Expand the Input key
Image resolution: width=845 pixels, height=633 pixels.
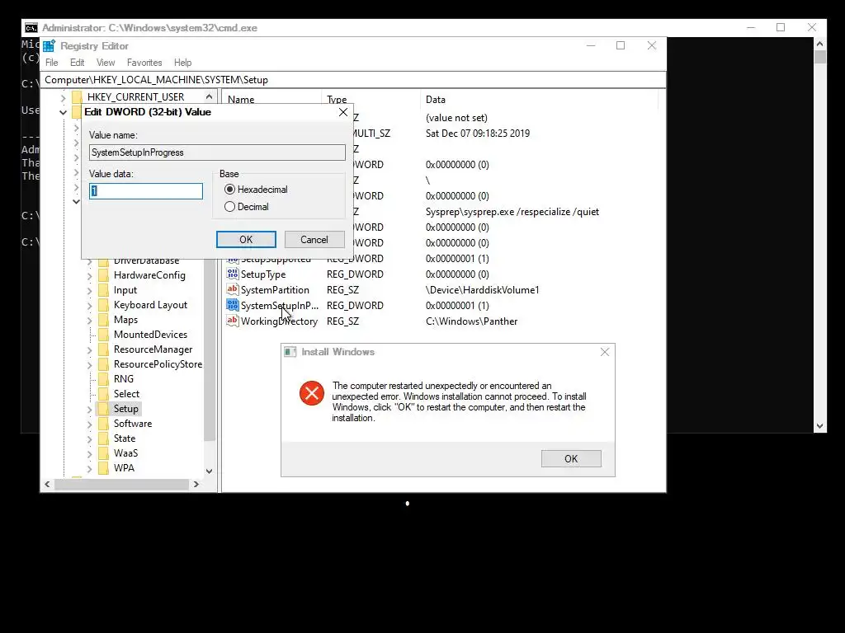tap(89, 291)
